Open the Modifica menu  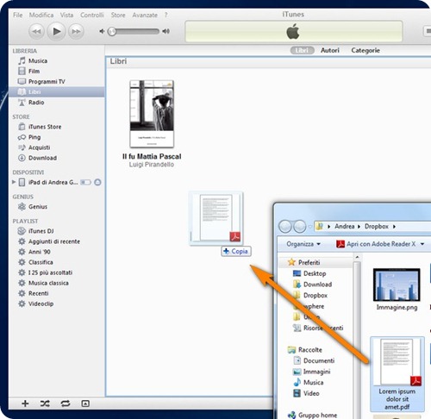pyautogui.click(x=41, y=15)
